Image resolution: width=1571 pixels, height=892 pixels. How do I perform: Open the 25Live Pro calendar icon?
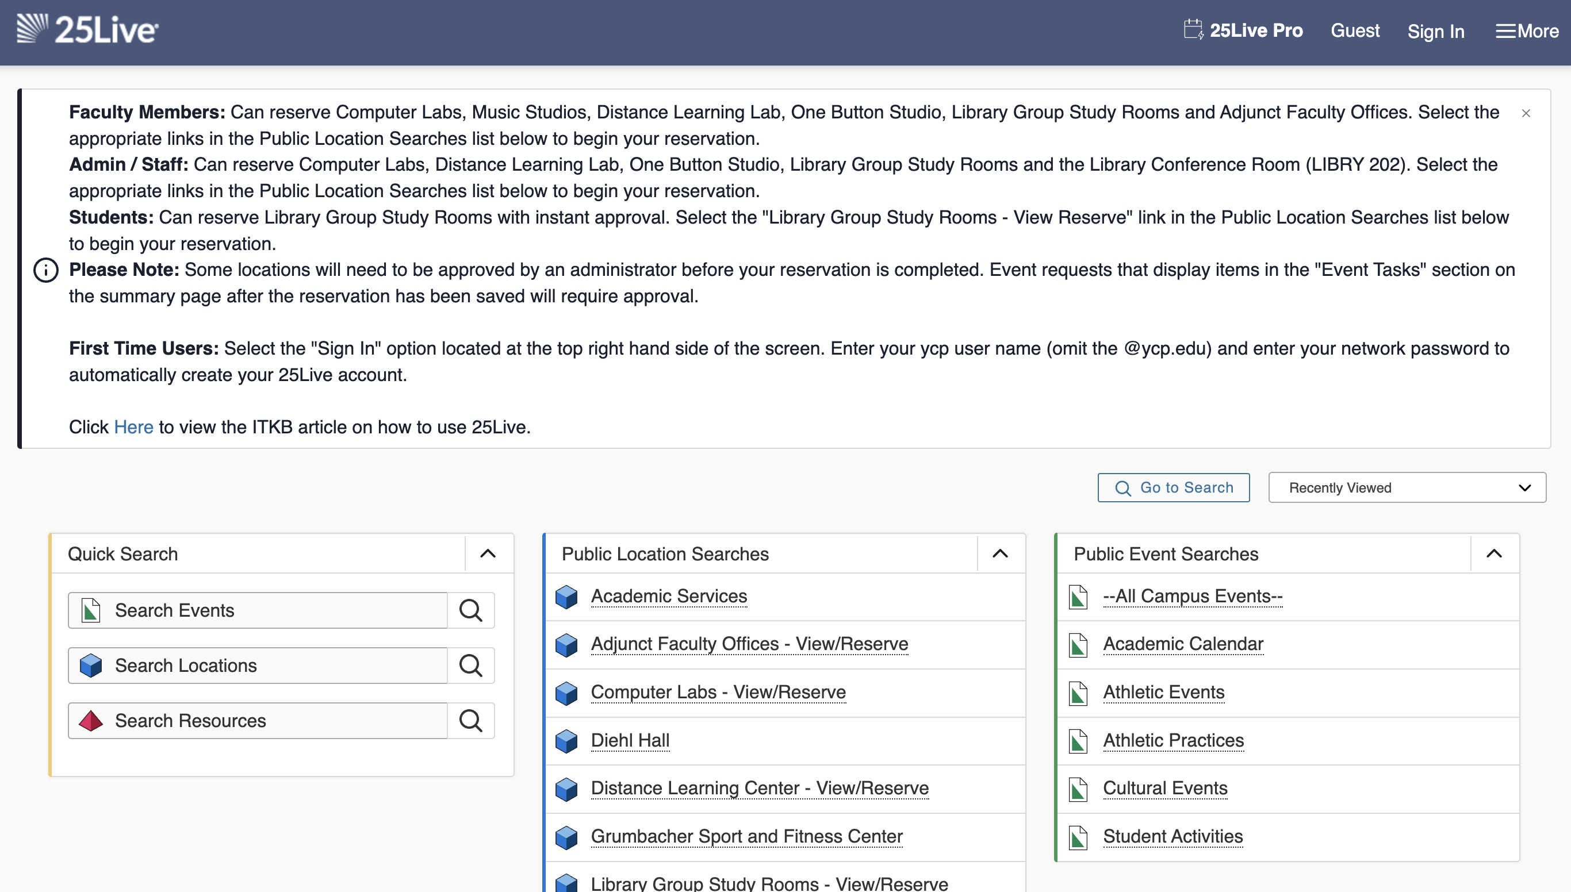coord(1193,29)
